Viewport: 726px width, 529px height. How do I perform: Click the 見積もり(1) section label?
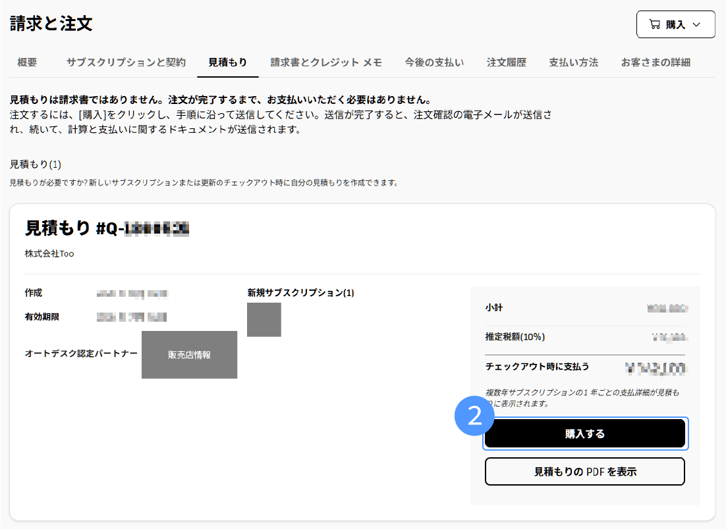click(36, 164)
